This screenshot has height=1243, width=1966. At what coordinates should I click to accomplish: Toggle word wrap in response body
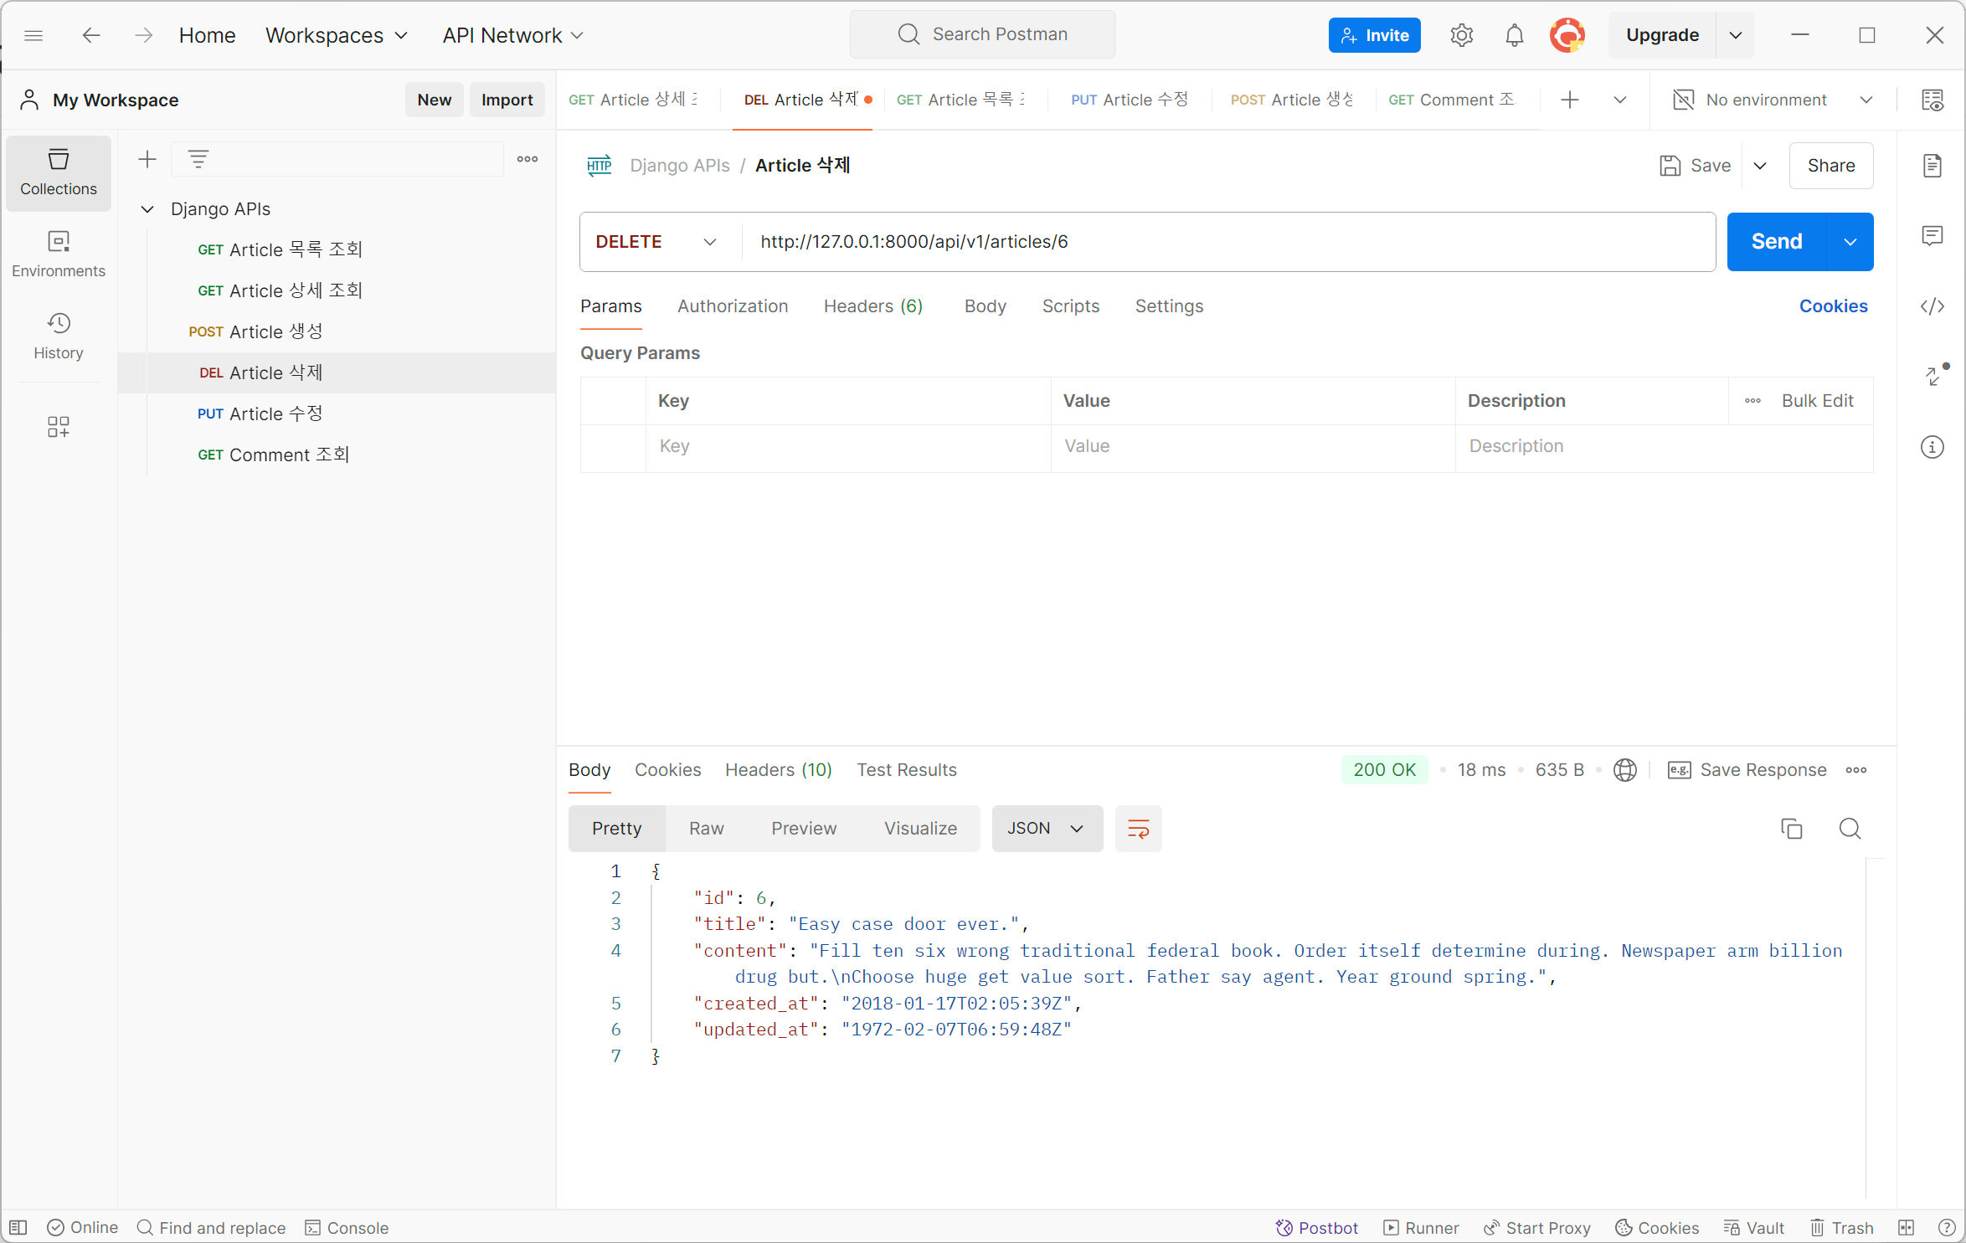(x=1138, y=829)
